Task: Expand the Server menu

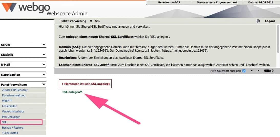Action: 23,45
